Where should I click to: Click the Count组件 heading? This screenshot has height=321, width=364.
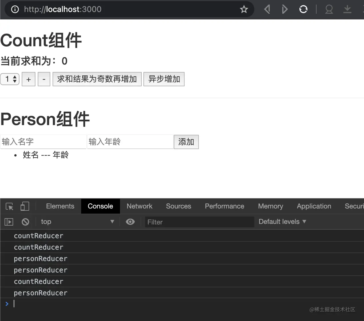click(41, 40)
